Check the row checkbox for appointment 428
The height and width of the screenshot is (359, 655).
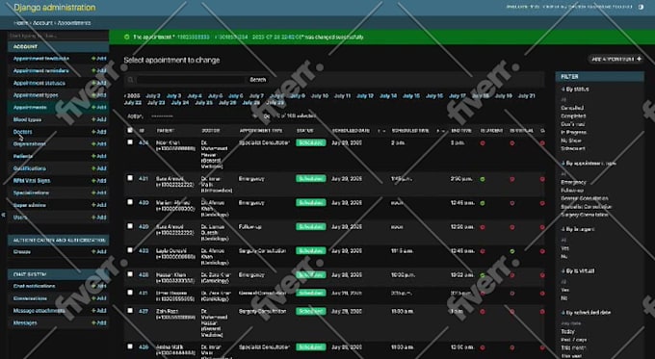130,274
